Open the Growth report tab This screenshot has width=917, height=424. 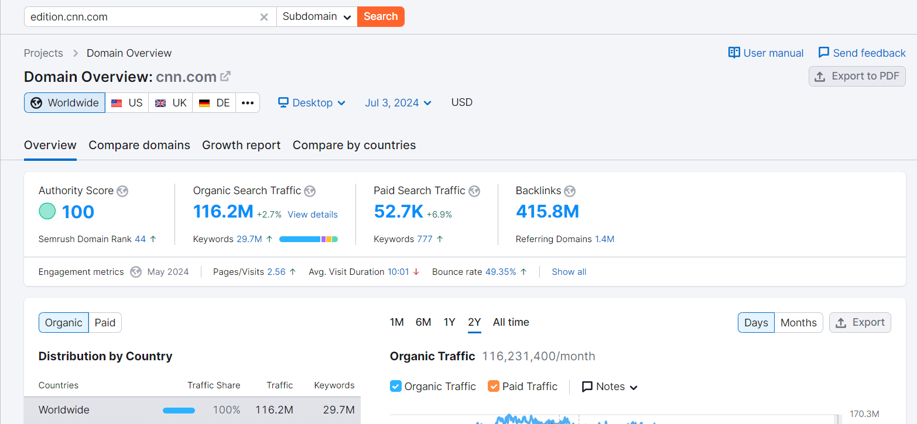click(x=241, y=145)
